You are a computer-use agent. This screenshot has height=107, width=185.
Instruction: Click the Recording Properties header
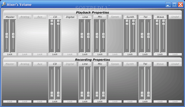[92, 60]
